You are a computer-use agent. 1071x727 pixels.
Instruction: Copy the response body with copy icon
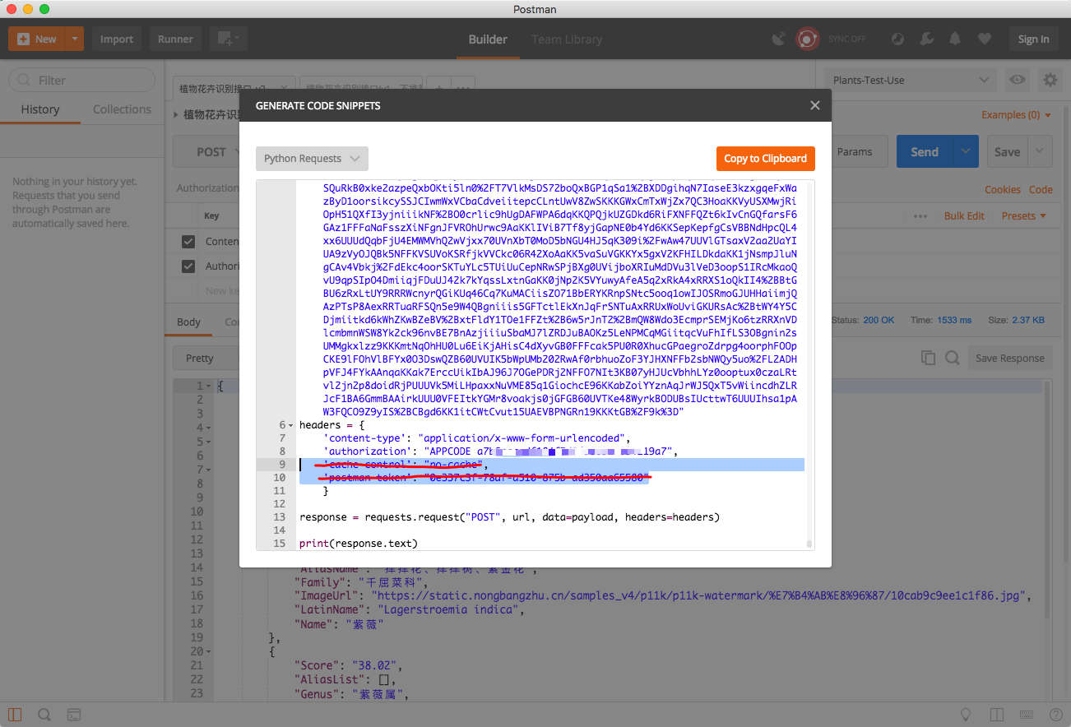pos(929,358)
